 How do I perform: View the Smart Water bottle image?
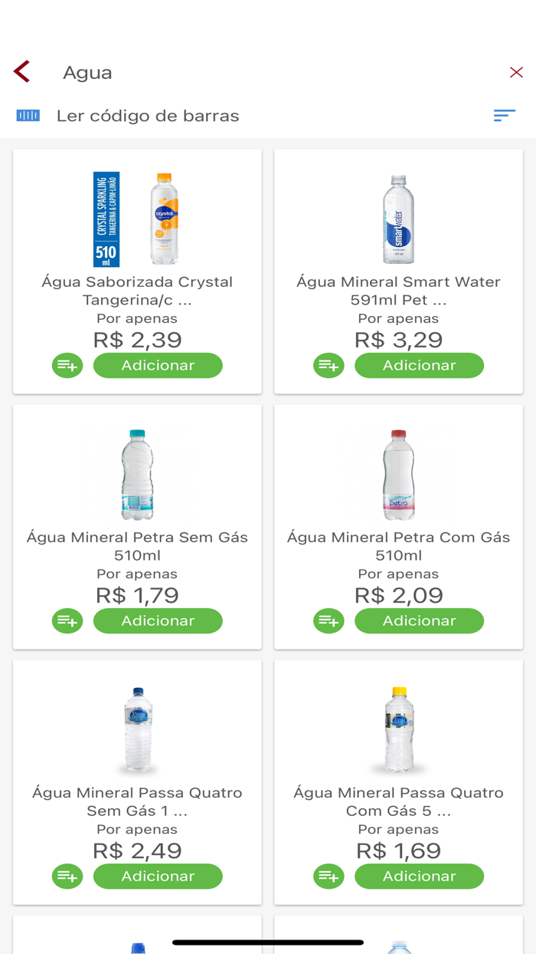(x=398, y=219)
